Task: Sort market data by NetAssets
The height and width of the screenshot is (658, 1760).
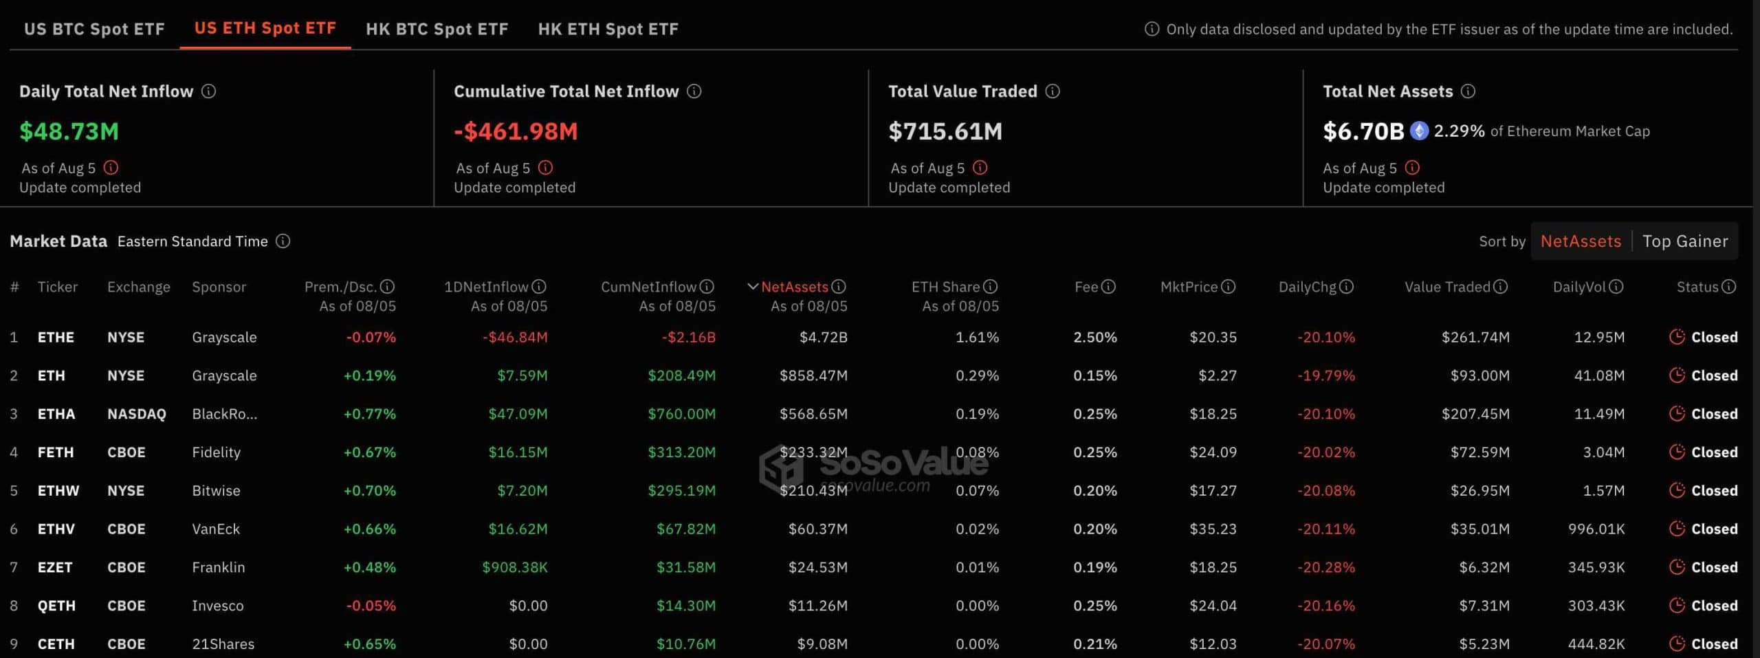Action: (x=1581, y=241)
